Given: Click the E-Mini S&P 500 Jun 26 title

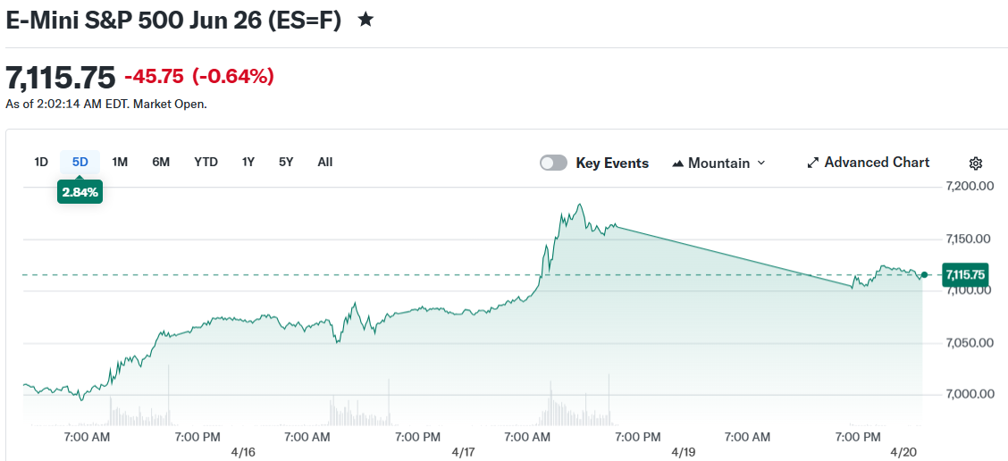Looking at the screenshot, I should [173, 20].
